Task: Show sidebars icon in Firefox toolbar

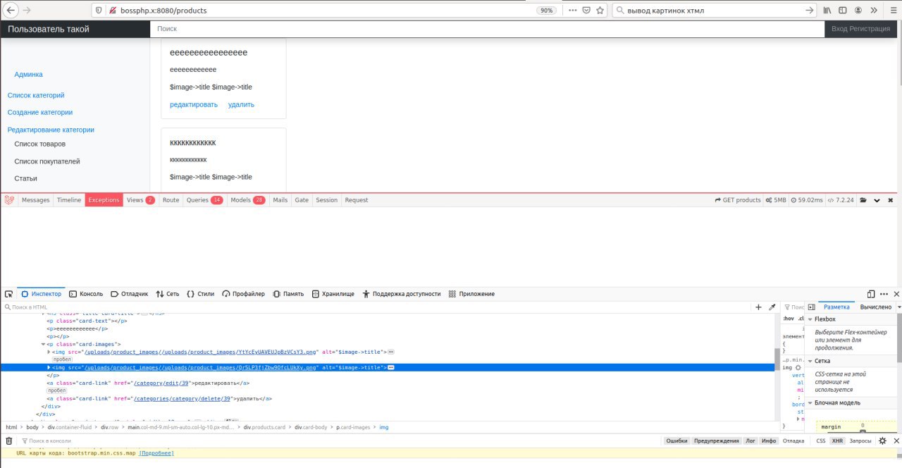Action: (844, 11)
